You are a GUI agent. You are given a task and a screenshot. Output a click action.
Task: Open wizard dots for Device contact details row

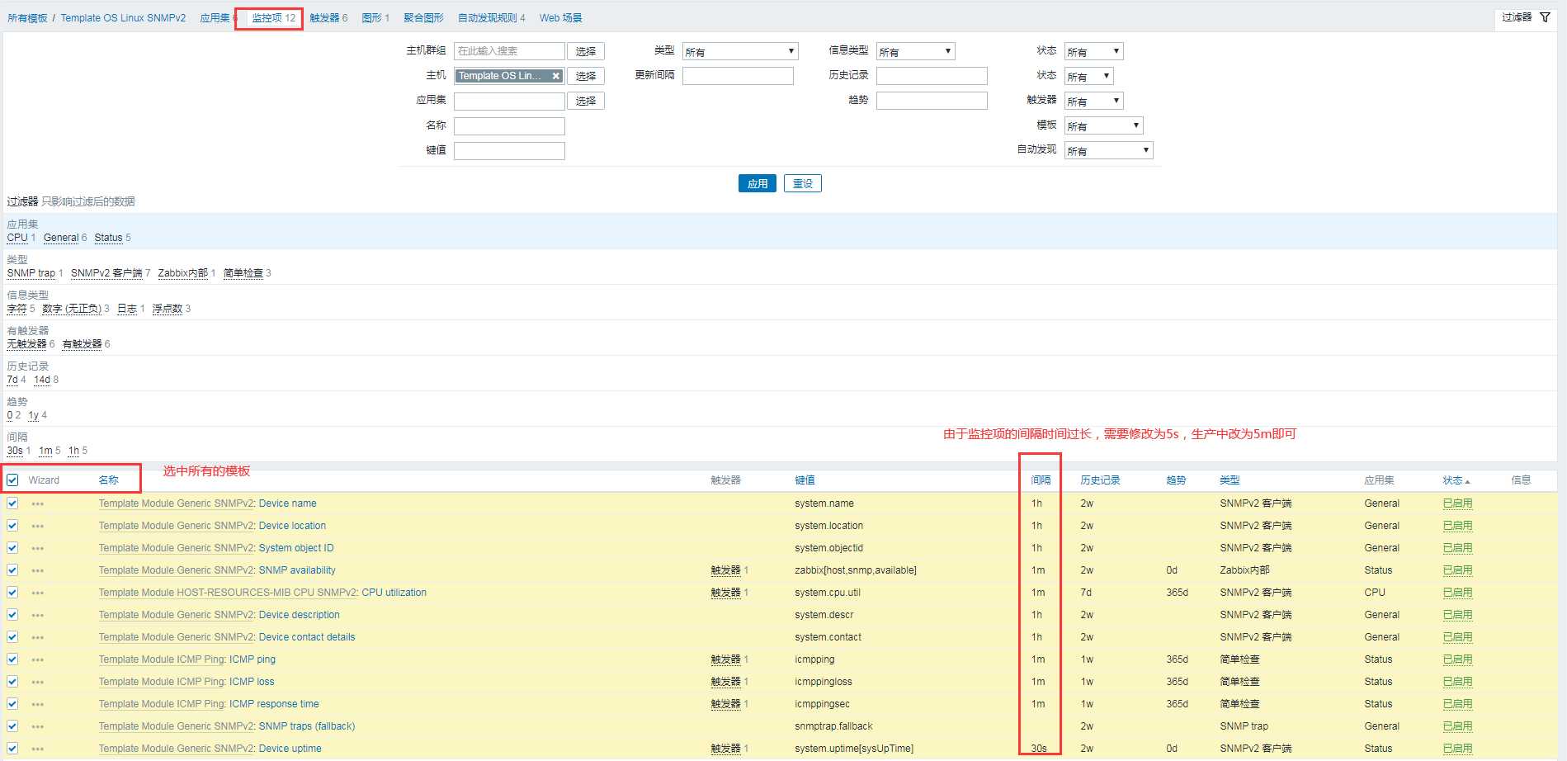[38, 637]
